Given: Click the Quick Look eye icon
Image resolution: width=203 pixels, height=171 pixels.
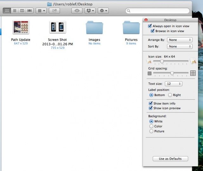Looking at the screenshot, I should click(77, 11).
